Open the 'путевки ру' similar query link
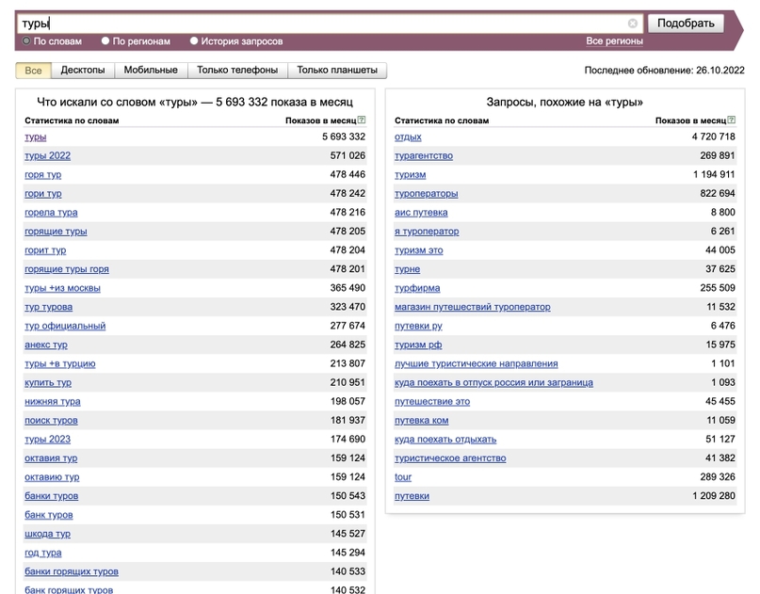 click(418, 326)
